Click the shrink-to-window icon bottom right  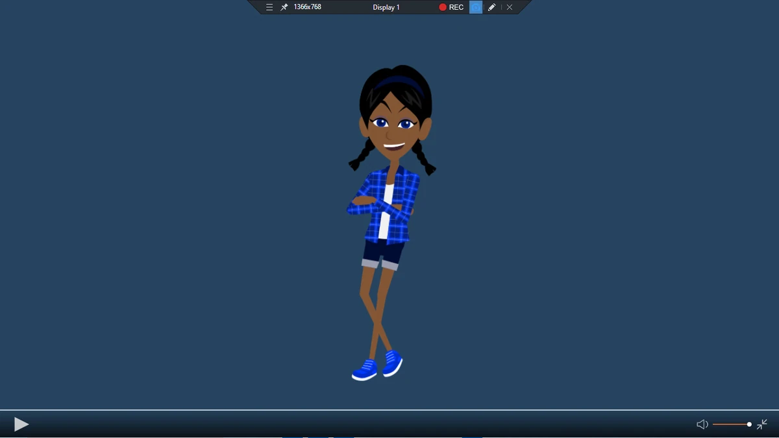[x=761, y=424]
